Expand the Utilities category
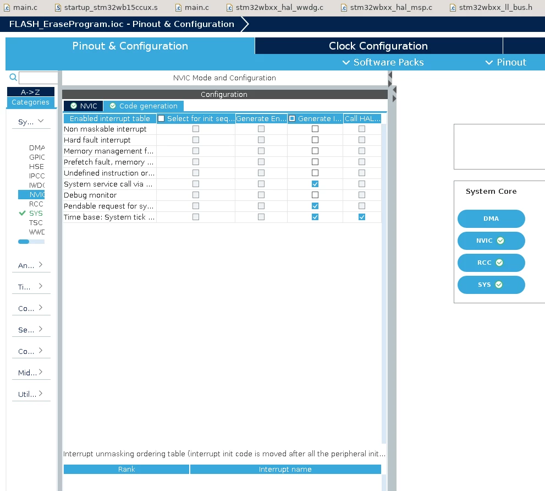The height and width of the screenshot is (491, 545). point(31,394)
